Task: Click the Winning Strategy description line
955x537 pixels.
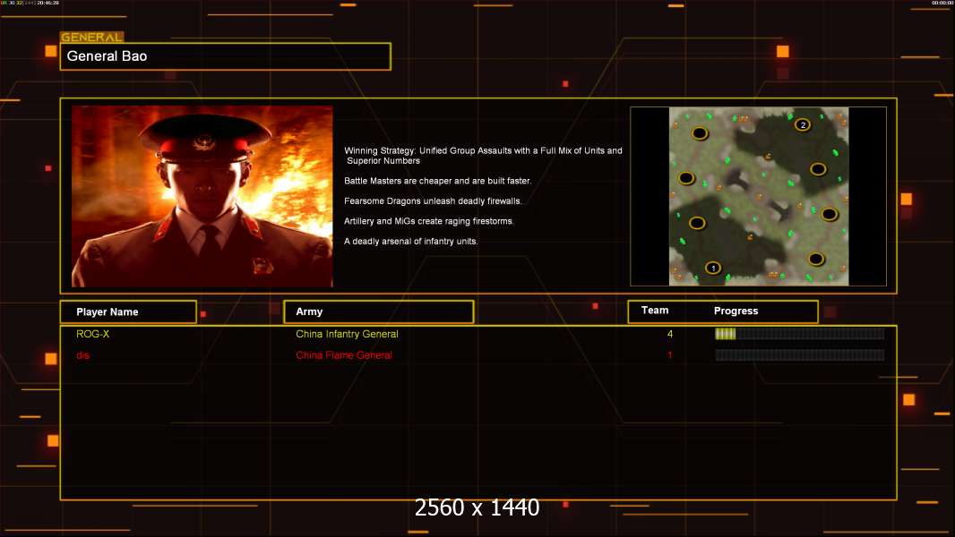Action: [483, 156]
